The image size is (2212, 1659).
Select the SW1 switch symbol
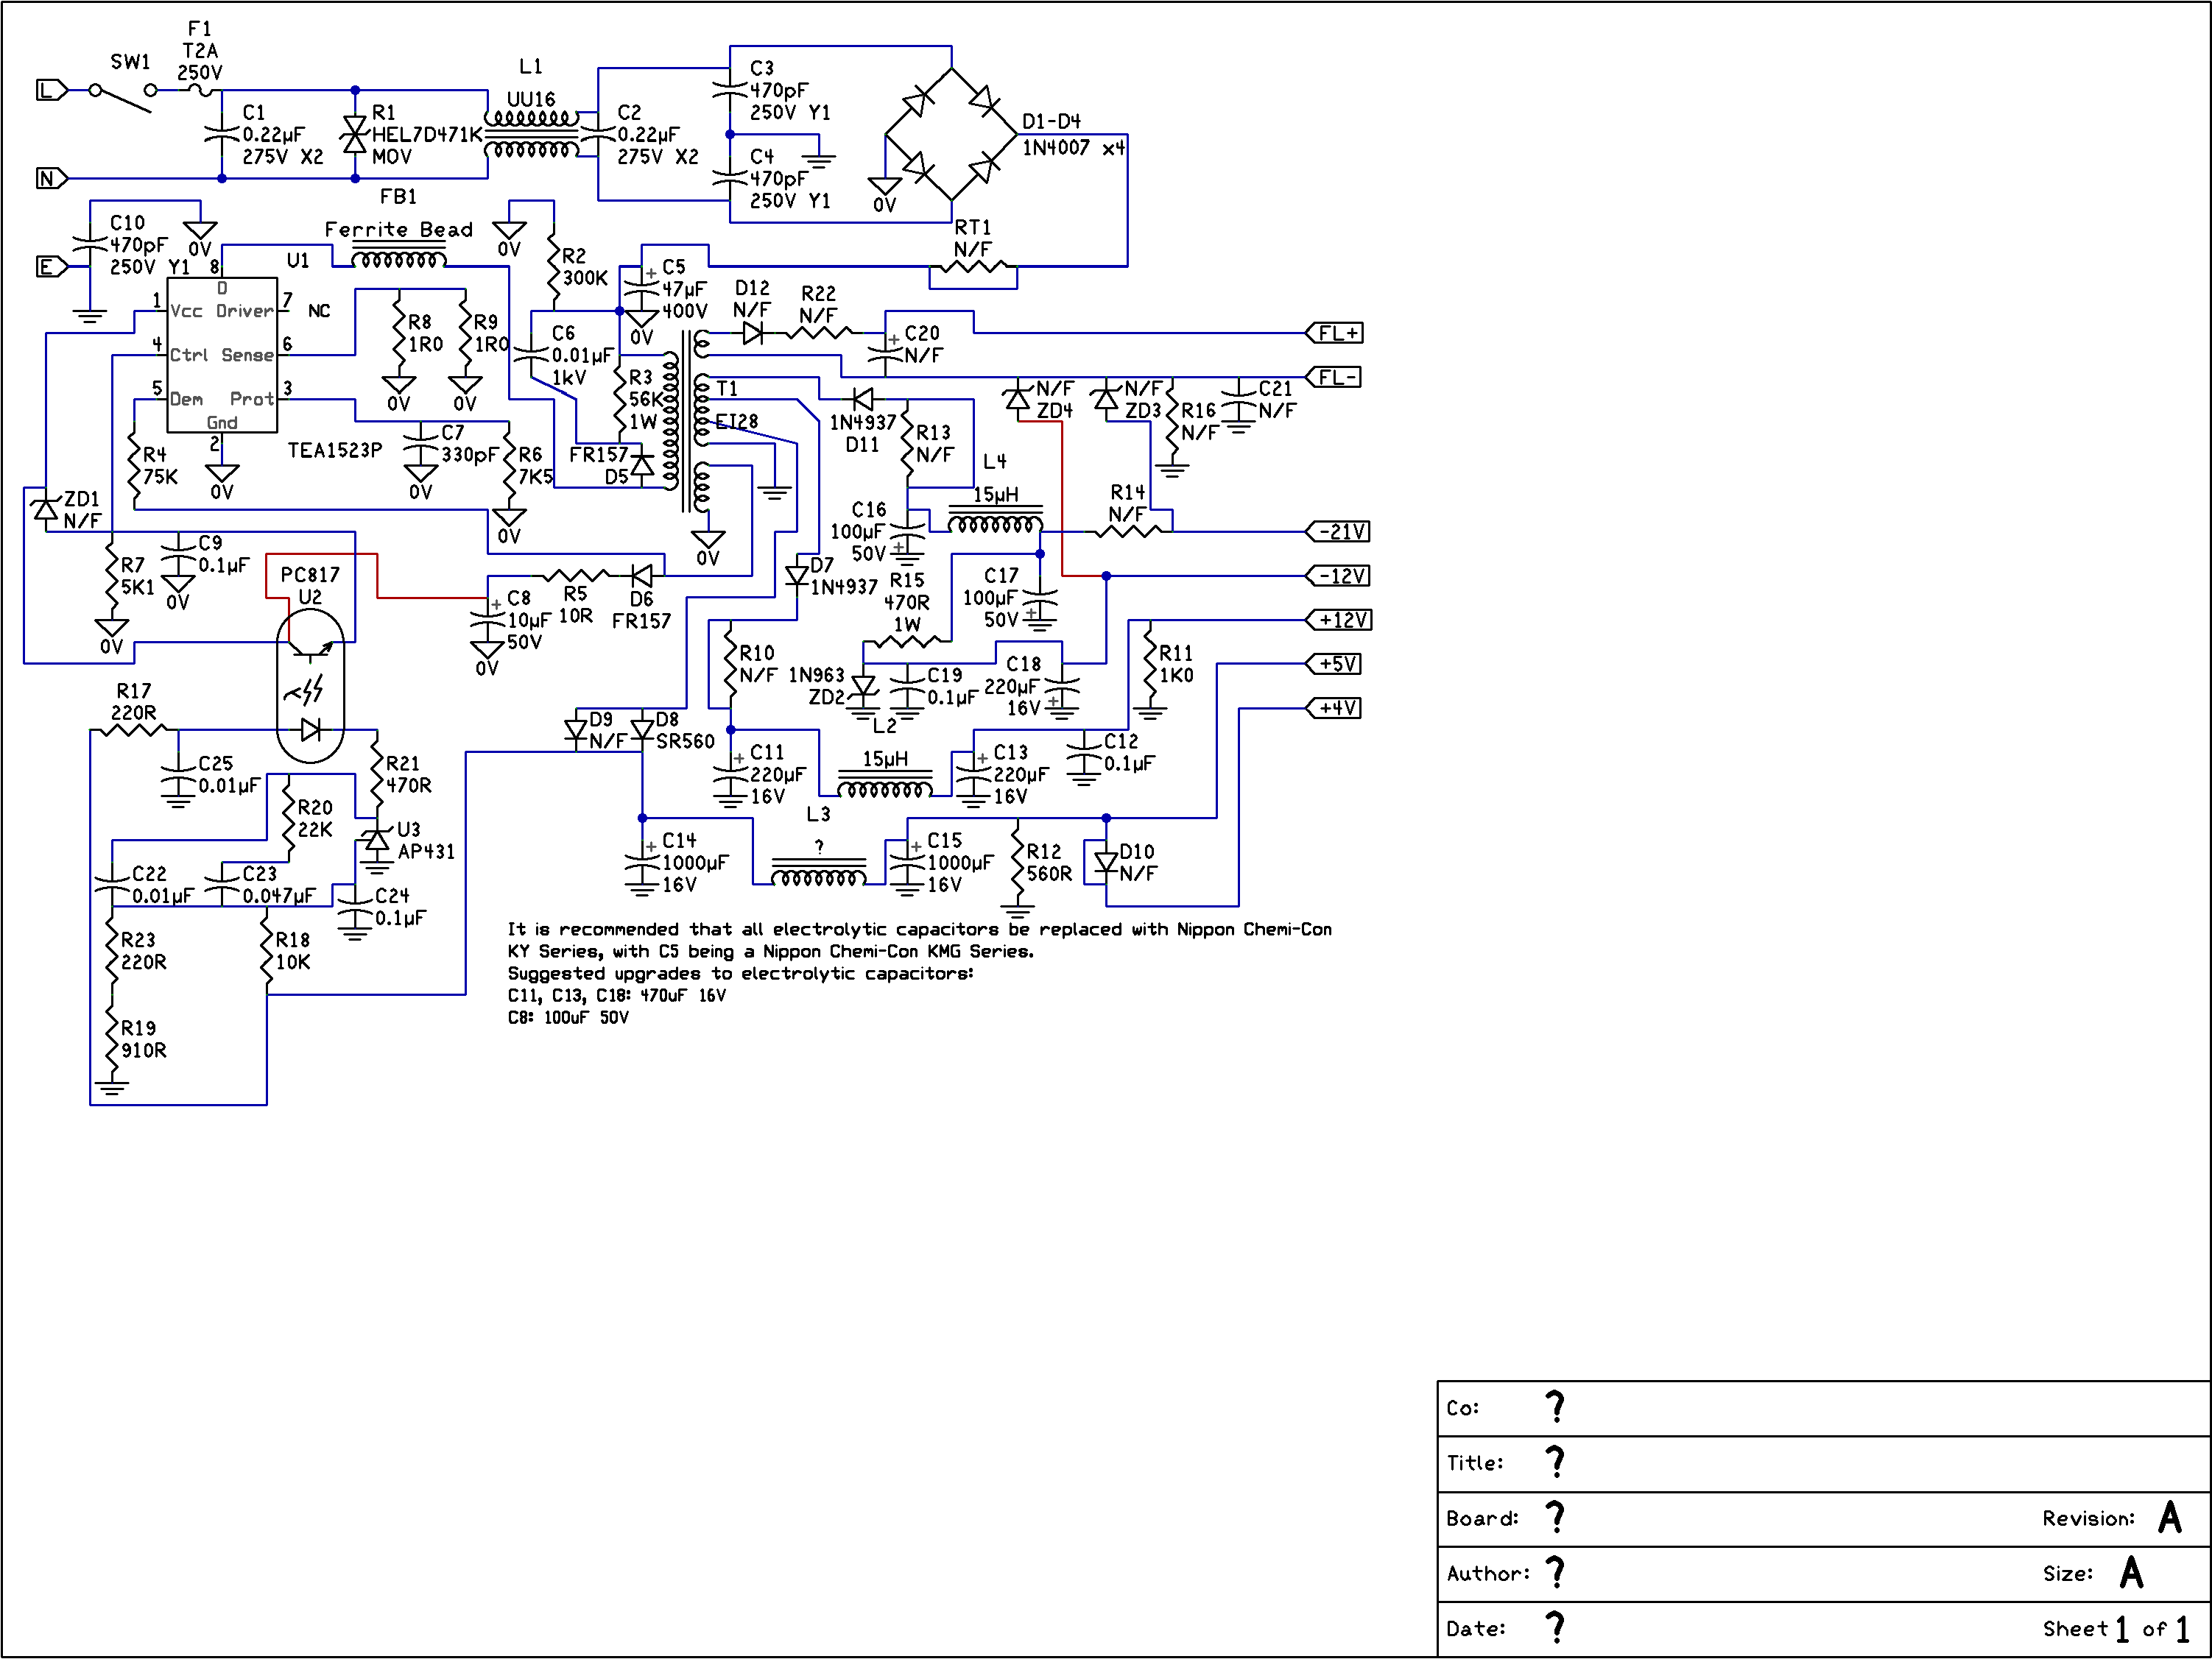pyautogui.click(x=122, y=97)
